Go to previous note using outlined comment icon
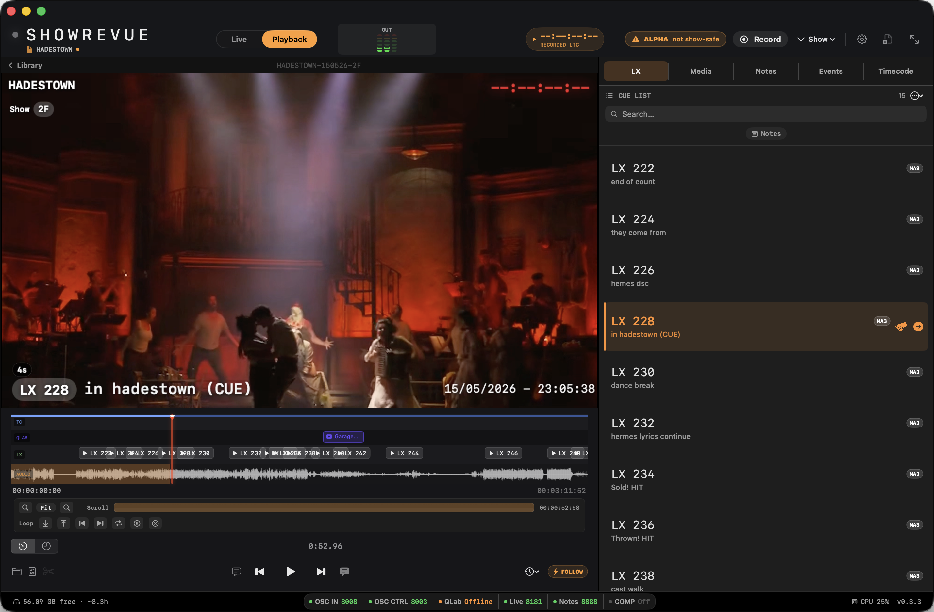Screen dimensions: 934x612 click(236, 572)
